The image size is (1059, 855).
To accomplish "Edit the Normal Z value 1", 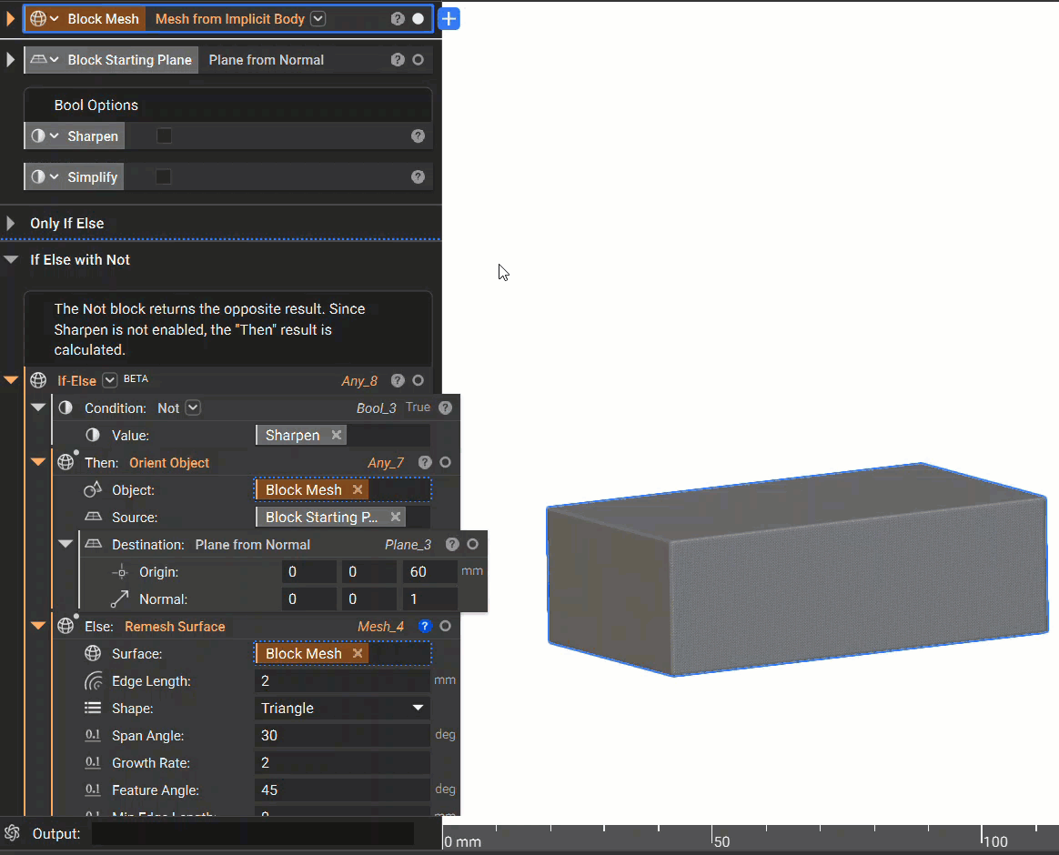I will (429, 599).
